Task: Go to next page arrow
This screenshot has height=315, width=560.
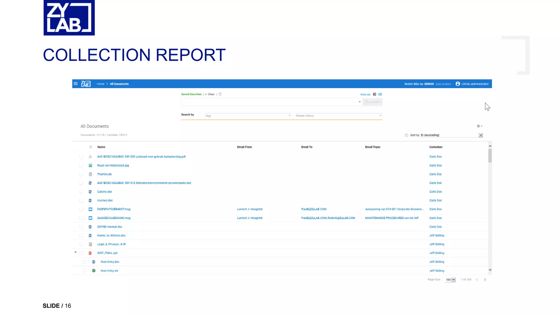Action: pyautogui.click(x=485, y=280)
